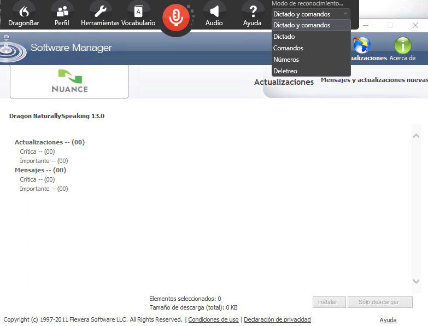Click the Sólo descargar button

coord(380,302)
